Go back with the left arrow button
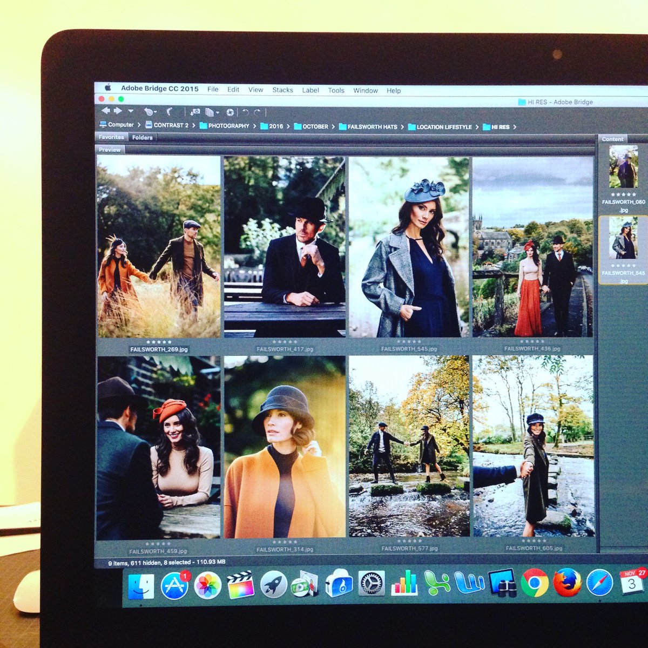This screenshot has height=648, width=648. pyautogui.click(x=106, y=111)
